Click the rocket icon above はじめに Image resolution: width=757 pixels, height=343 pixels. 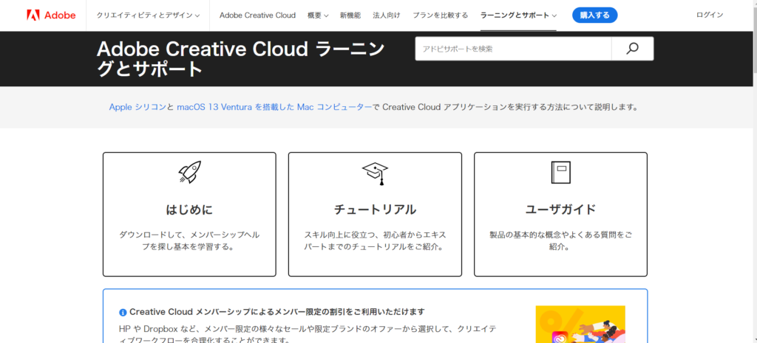pyautogui.click(x=189, y=172)
